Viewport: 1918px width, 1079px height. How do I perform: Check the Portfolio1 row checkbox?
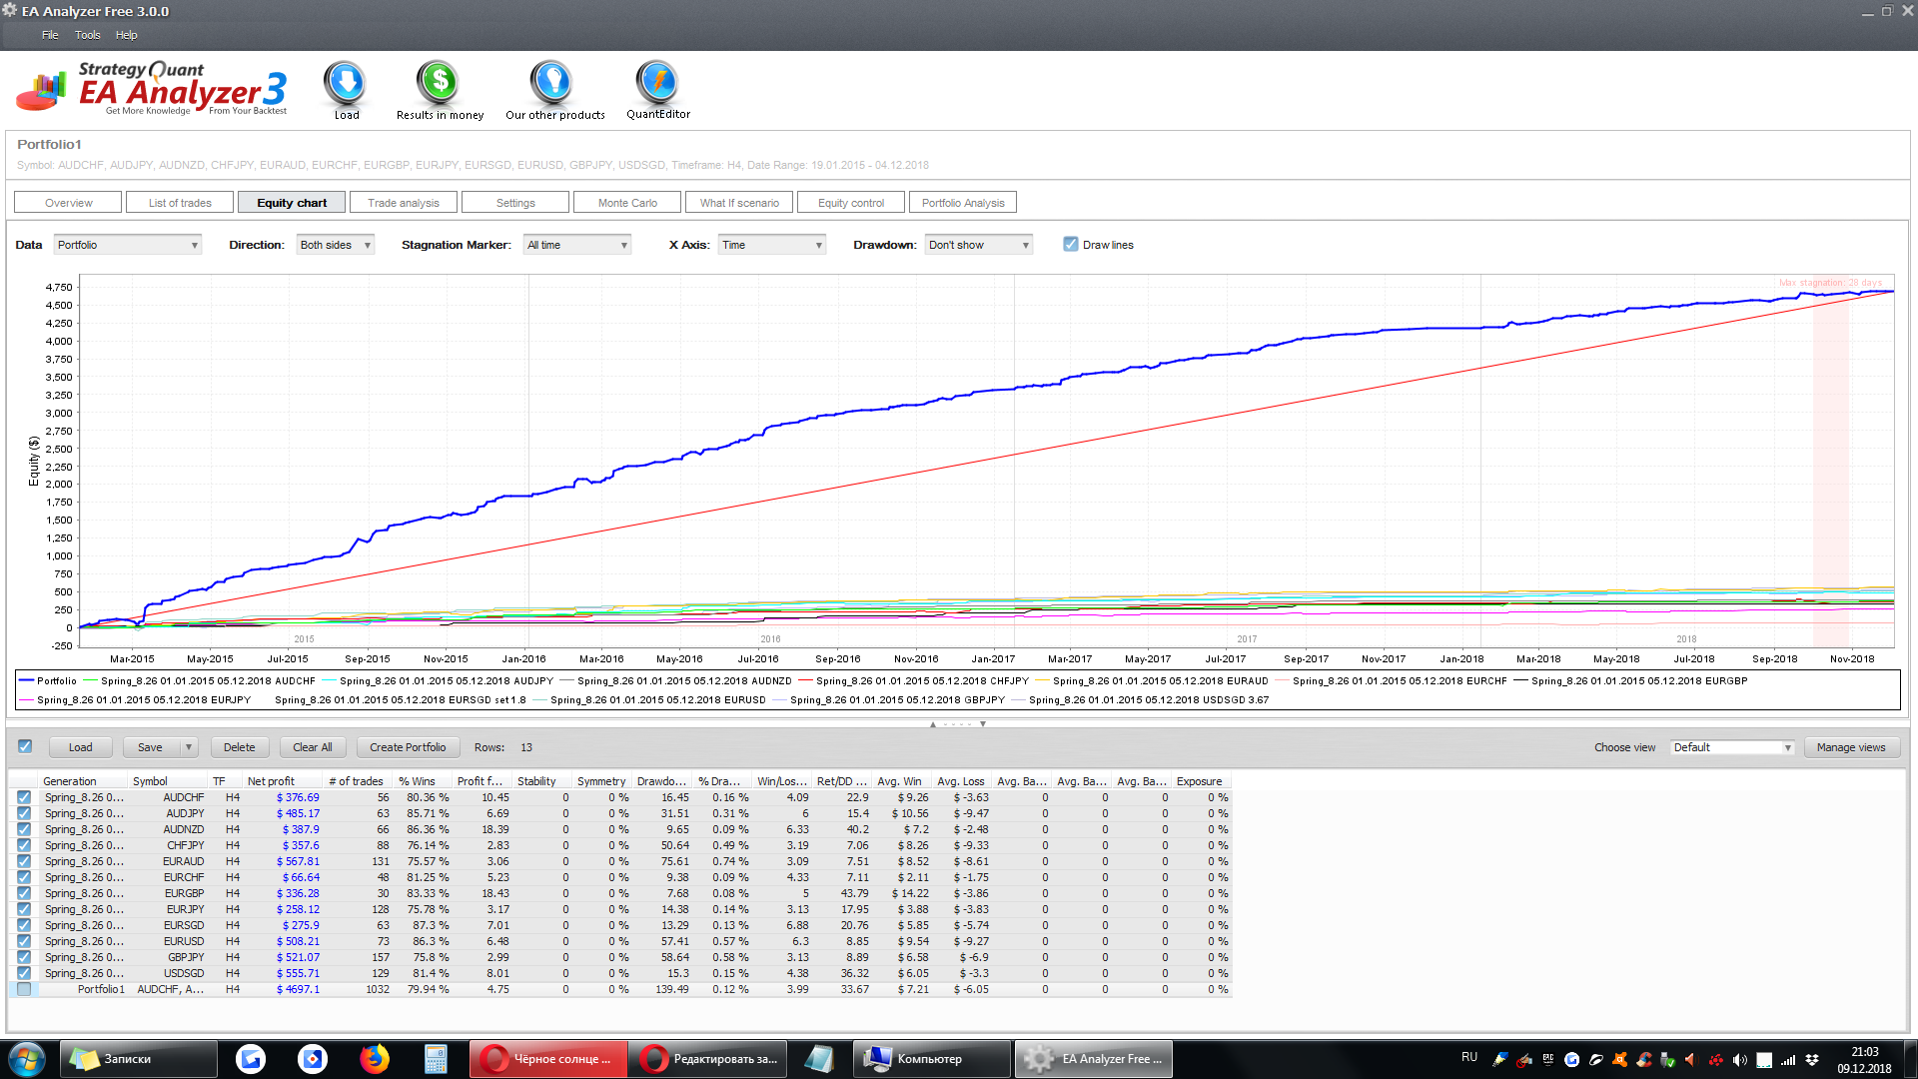coord(24,989)
